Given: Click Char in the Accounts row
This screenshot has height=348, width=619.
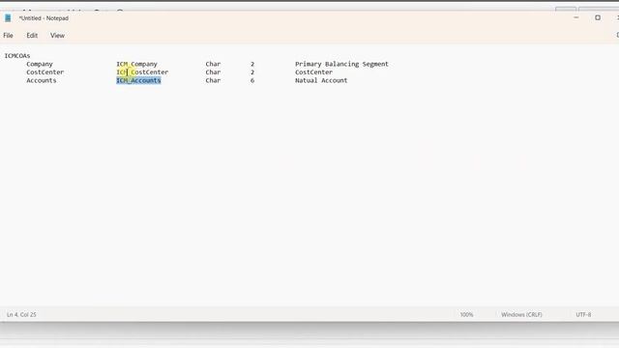Looking at the screenshot, I should pyautogui.click(x=213, y=80).
